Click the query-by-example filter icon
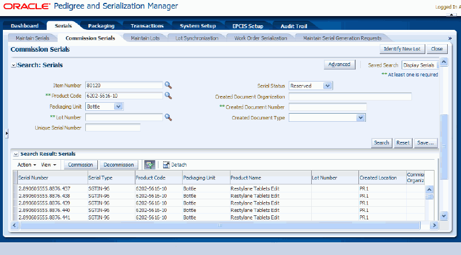Image resolution: width=461 pixels, height=255 pixels. pyautogui.click(x=149, y=165)
